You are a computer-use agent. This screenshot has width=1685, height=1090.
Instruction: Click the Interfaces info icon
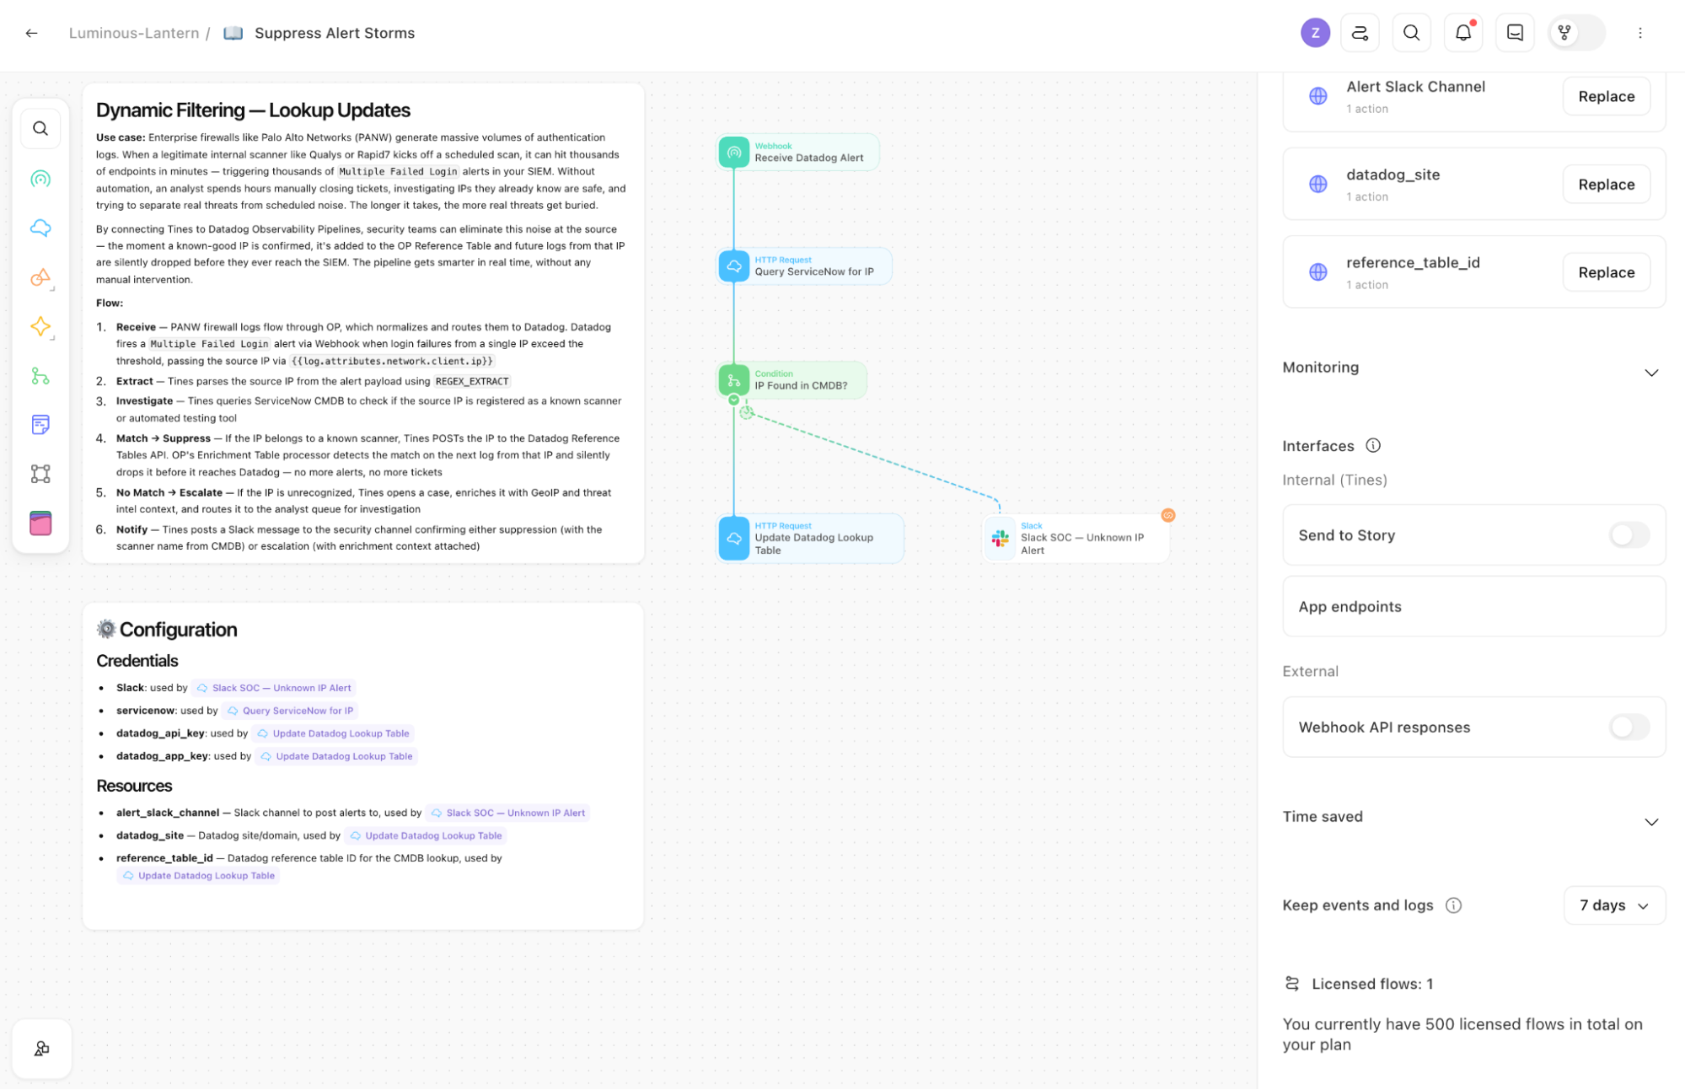point(1372,446)
